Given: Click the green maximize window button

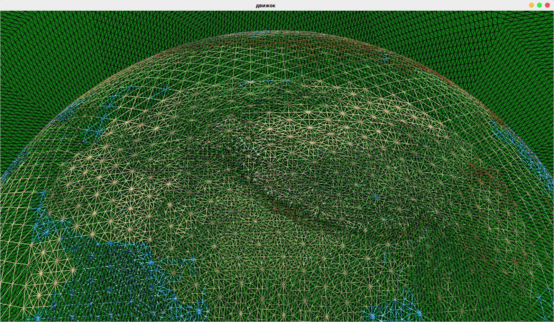Looking at the screenshot, I should pyautogui.click(x=539, y=5).
